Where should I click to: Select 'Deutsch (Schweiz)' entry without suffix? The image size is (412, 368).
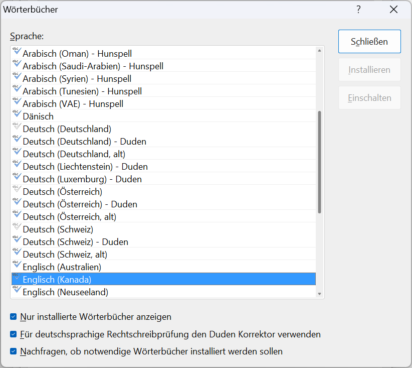point(163,229)
